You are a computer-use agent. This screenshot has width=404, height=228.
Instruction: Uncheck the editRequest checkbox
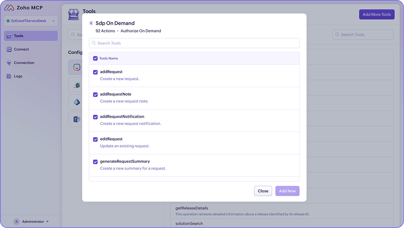tap(95, 139)
